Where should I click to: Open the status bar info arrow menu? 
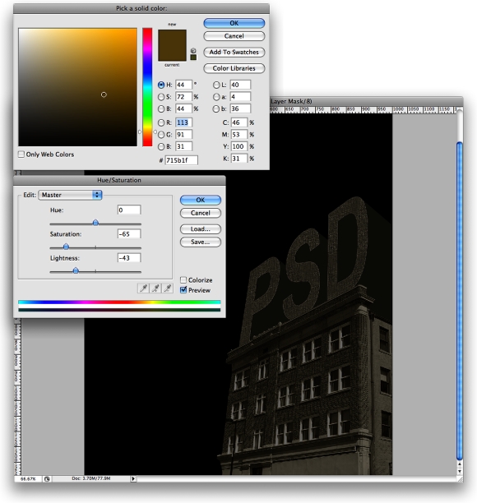coord(133,479)
